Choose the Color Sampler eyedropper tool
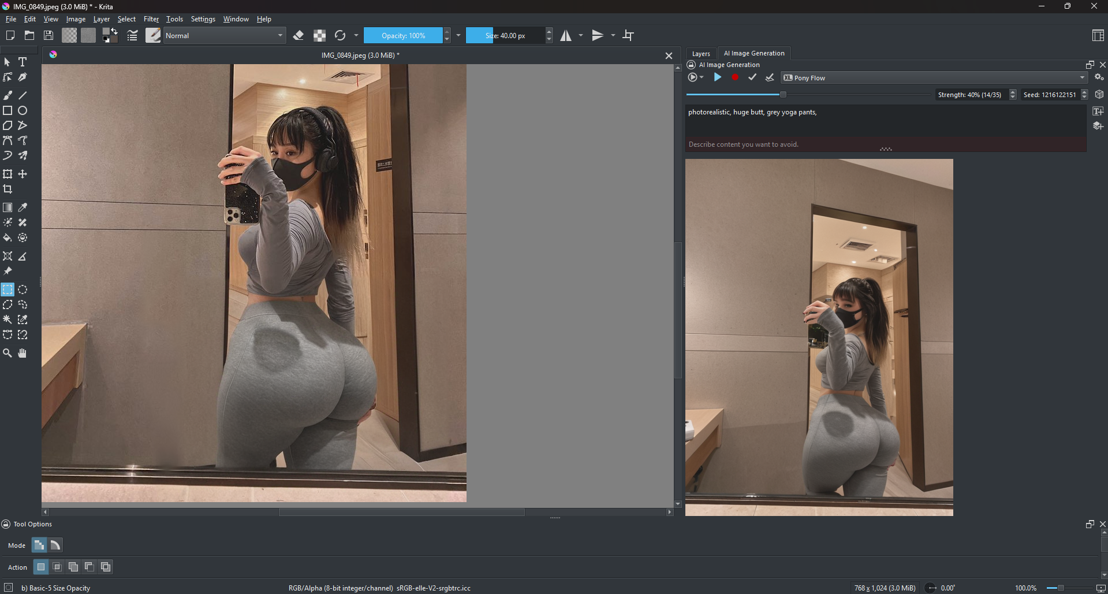The height and width of the screenshot is (594, 1108). coord(23,207)
